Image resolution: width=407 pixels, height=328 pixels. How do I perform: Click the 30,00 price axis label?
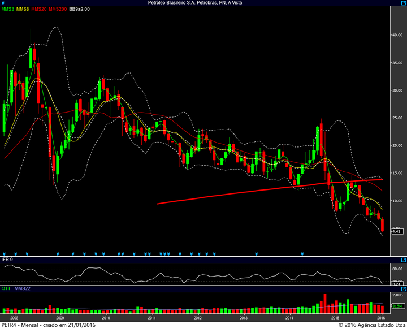click(x=397, y=90)
